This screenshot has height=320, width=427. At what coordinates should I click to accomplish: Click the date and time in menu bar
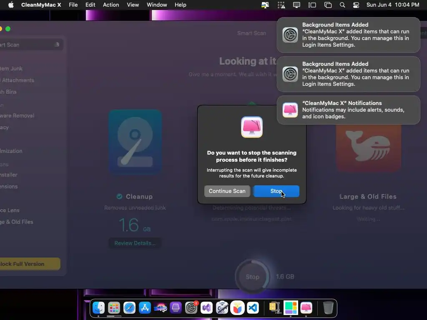point(393,5)
